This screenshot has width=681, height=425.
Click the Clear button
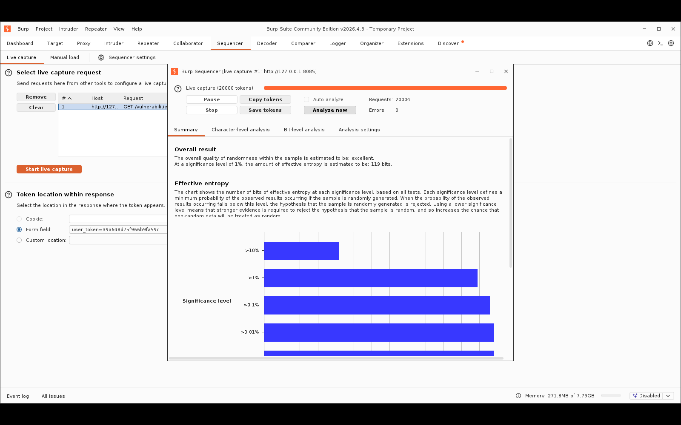pos(36,108)
